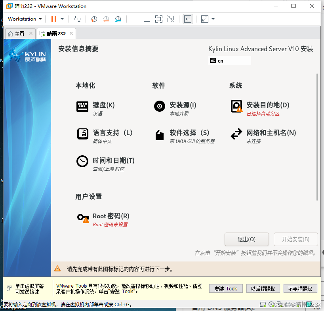Pause the virtual machine
This screenshot has height=311, width=324.
pos(54,19)
